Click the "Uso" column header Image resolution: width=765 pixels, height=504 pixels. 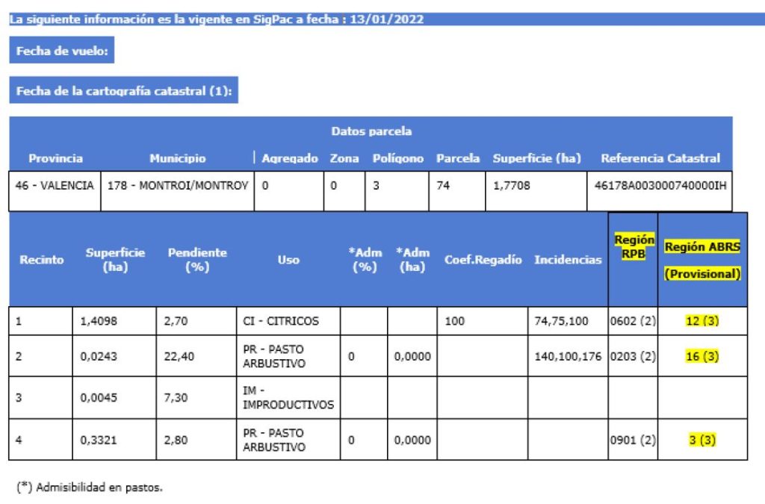[x=288, y=260]
